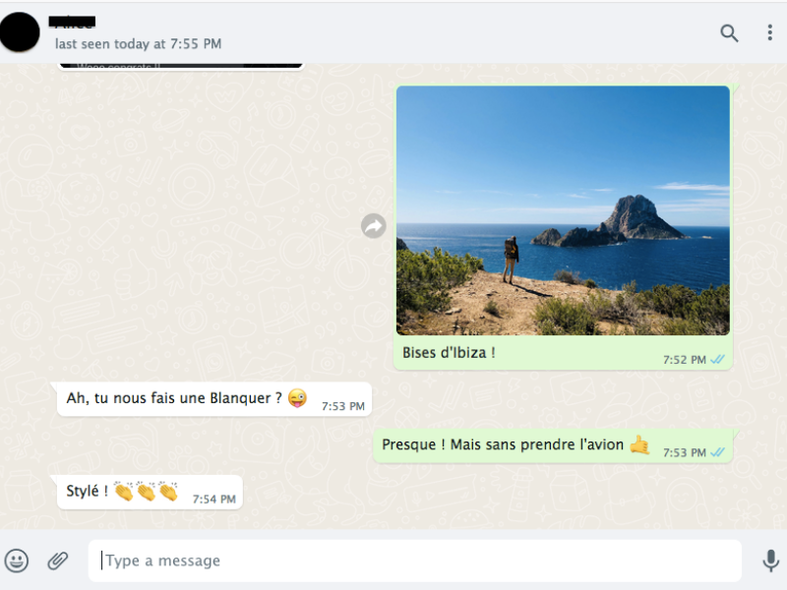
Task: Focus the Type a message field
Action: click(x=415, y=560)
